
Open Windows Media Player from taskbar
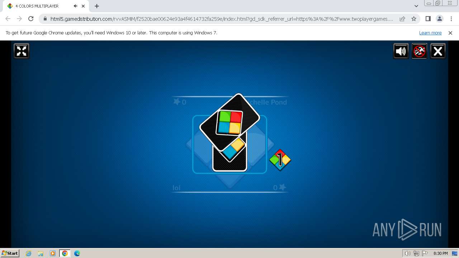[x=53, y=253]
